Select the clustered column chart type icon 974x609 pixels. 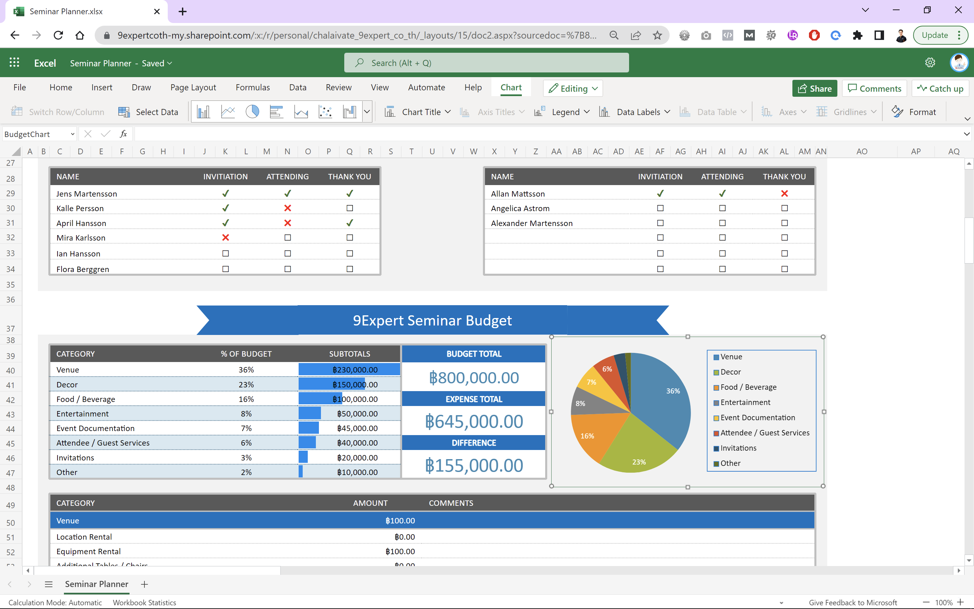(204, 112)
